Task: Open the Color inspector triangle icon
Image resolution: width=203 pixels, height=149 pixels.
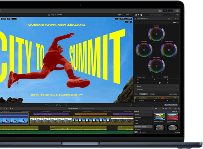Action: [x=138, y=15]
